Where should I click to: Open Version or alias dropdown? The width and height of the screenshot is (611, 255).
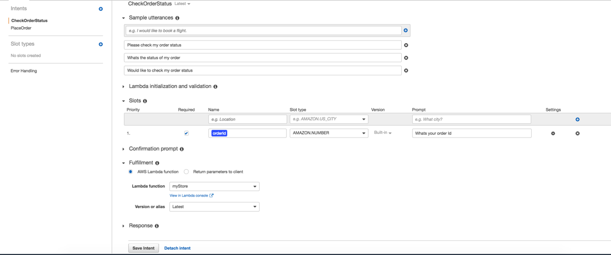(214, 207)
